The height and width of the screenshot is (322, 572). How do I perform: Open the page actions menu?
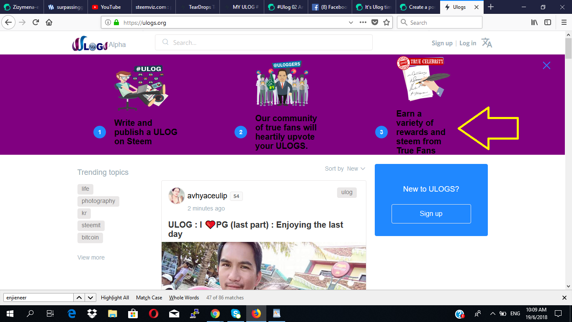click(x=363, y=23)
